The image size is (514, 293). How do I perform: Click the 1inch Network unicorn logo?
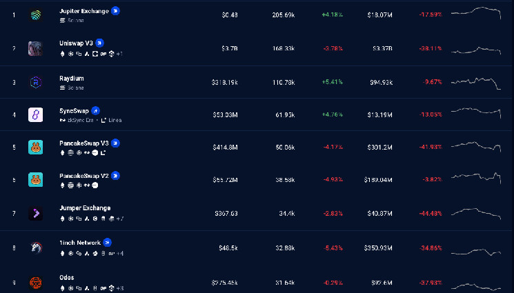click(36, 247)
